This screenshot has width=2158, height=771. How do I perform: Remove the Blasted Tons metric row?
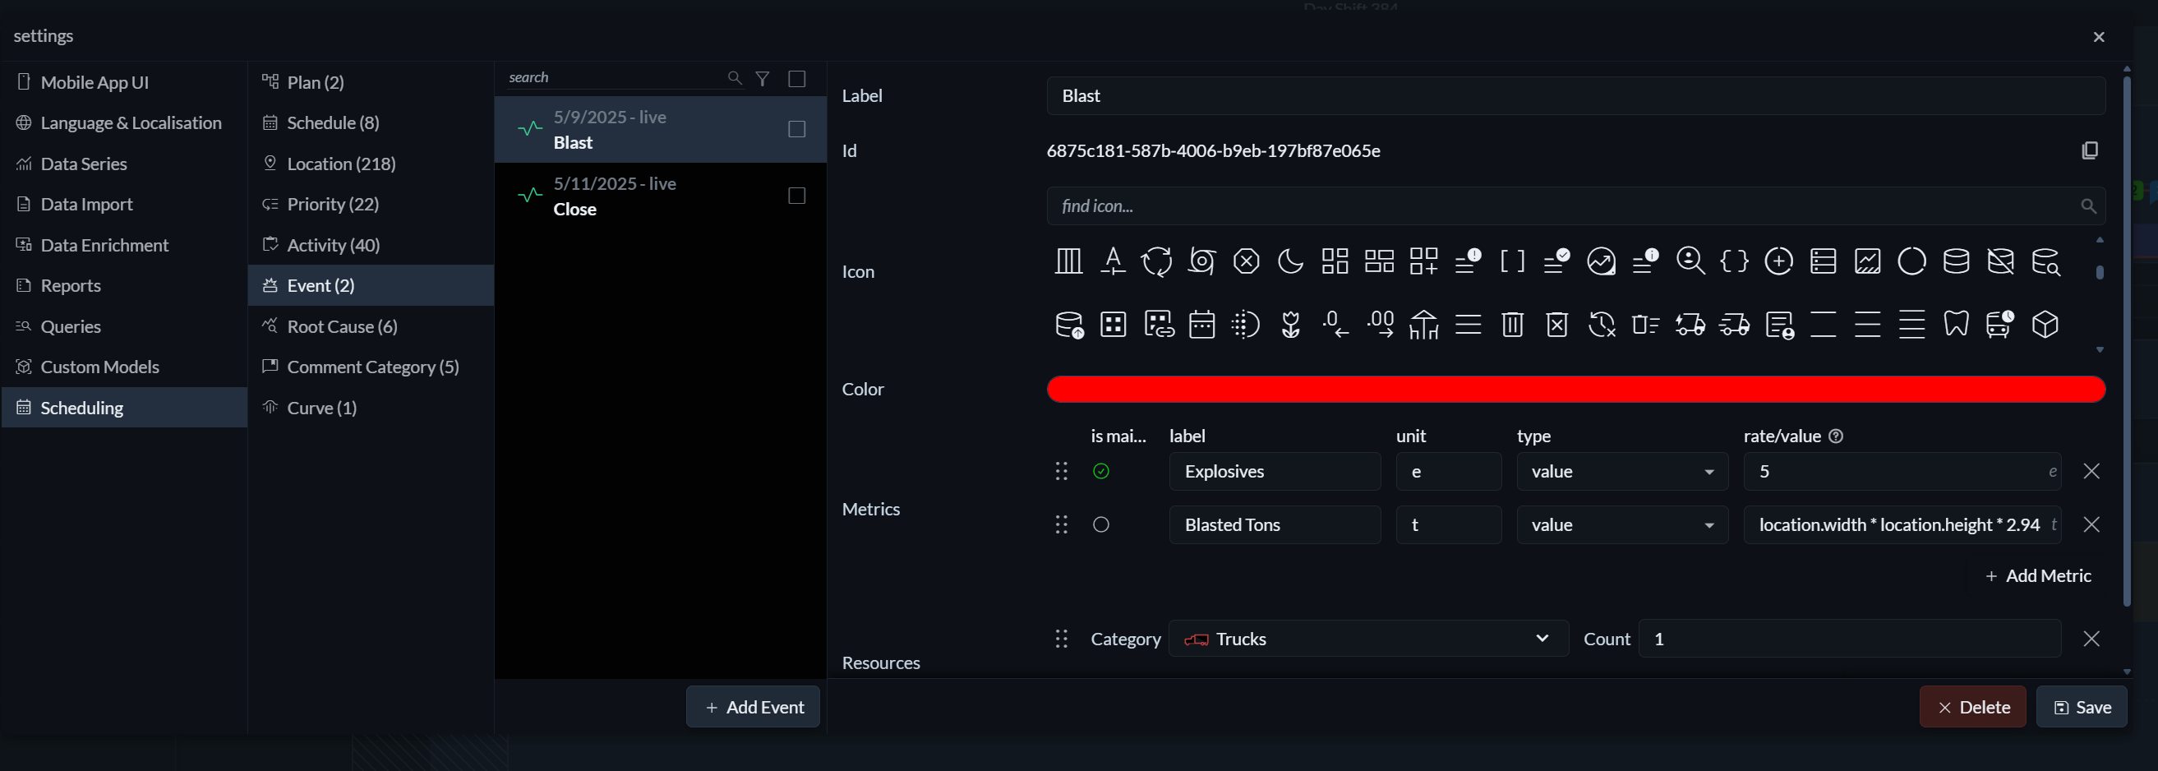pos(2091,524)
